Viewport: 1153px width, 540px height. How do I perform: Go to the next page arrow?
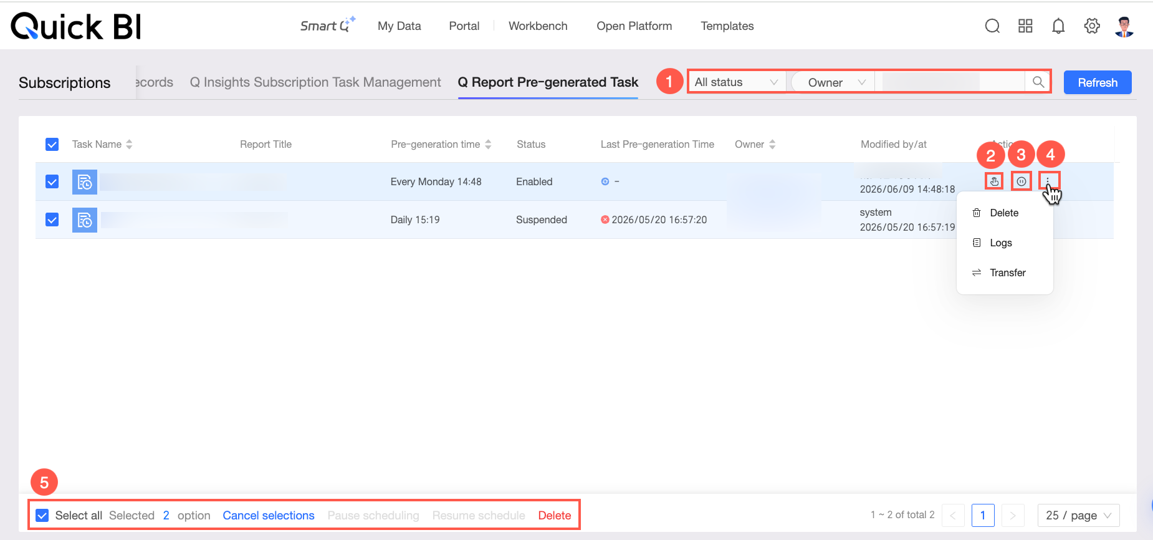[x=1013, y=515]
